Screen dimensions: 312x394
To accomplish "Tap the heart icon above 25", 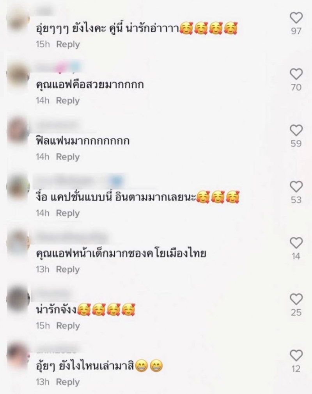I will [296, 299].
